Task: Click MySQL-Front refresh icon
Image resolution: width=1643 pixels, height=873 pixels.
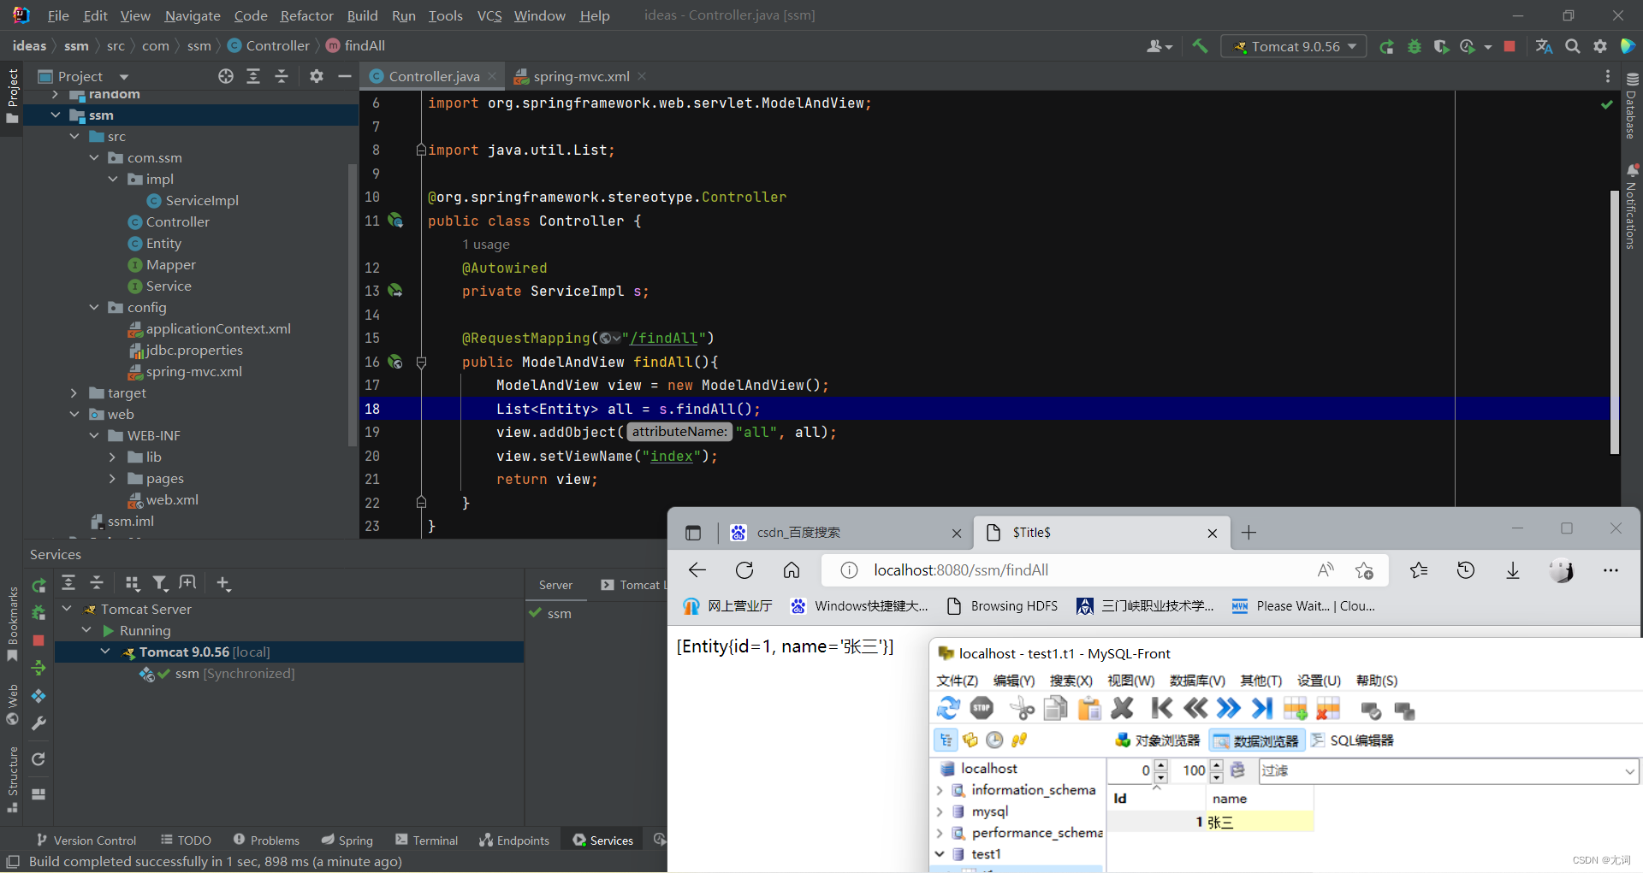Action: [948, 708]
